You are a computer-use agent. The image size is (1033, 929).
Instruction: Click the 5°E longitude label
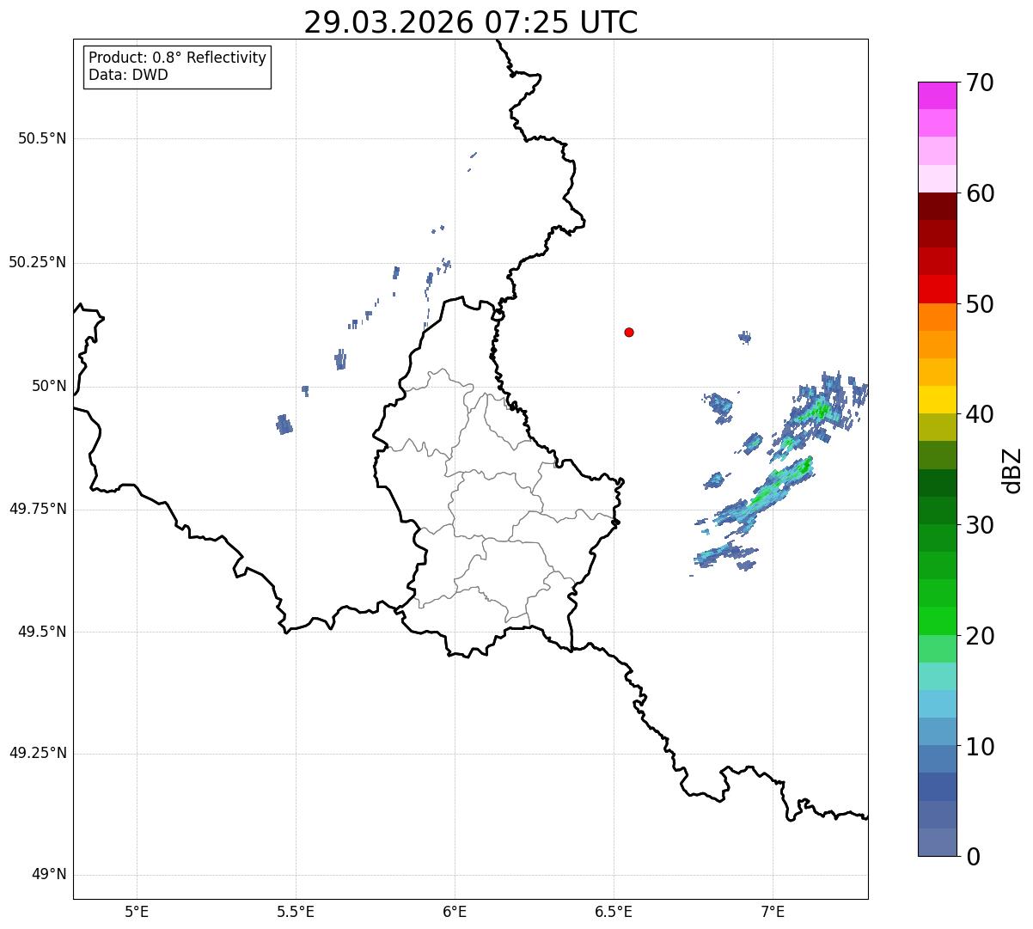point(137,911)
